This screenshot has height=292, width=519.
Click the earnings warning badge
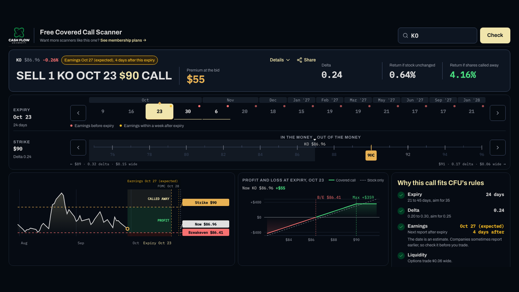[x=110, y=60]
